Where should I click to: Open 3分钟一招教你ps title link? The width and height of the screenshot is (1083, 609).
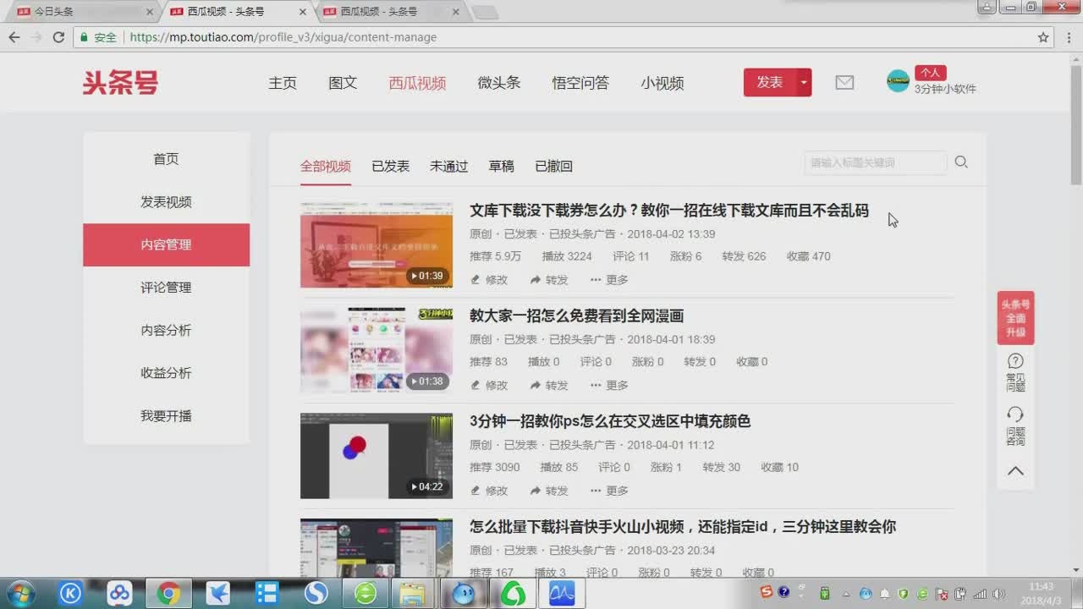tap(610, 421)
